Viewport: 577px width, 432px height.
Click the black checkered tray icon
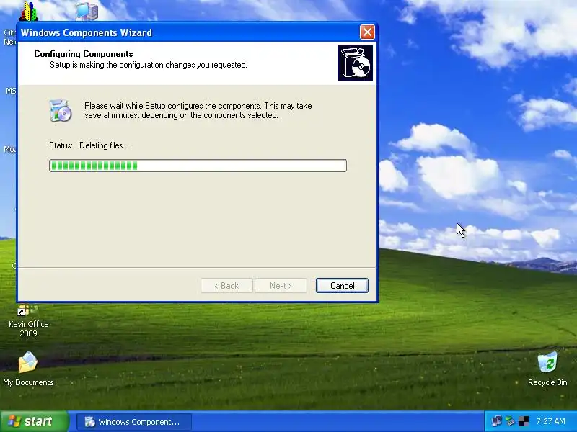[x=524, y=421]
